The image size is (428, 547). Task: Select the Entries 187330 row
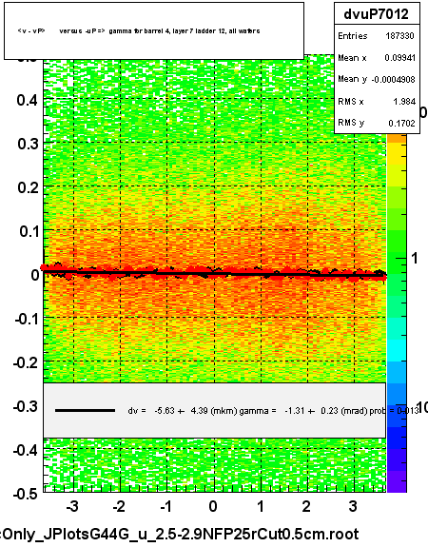pos(376,36)
